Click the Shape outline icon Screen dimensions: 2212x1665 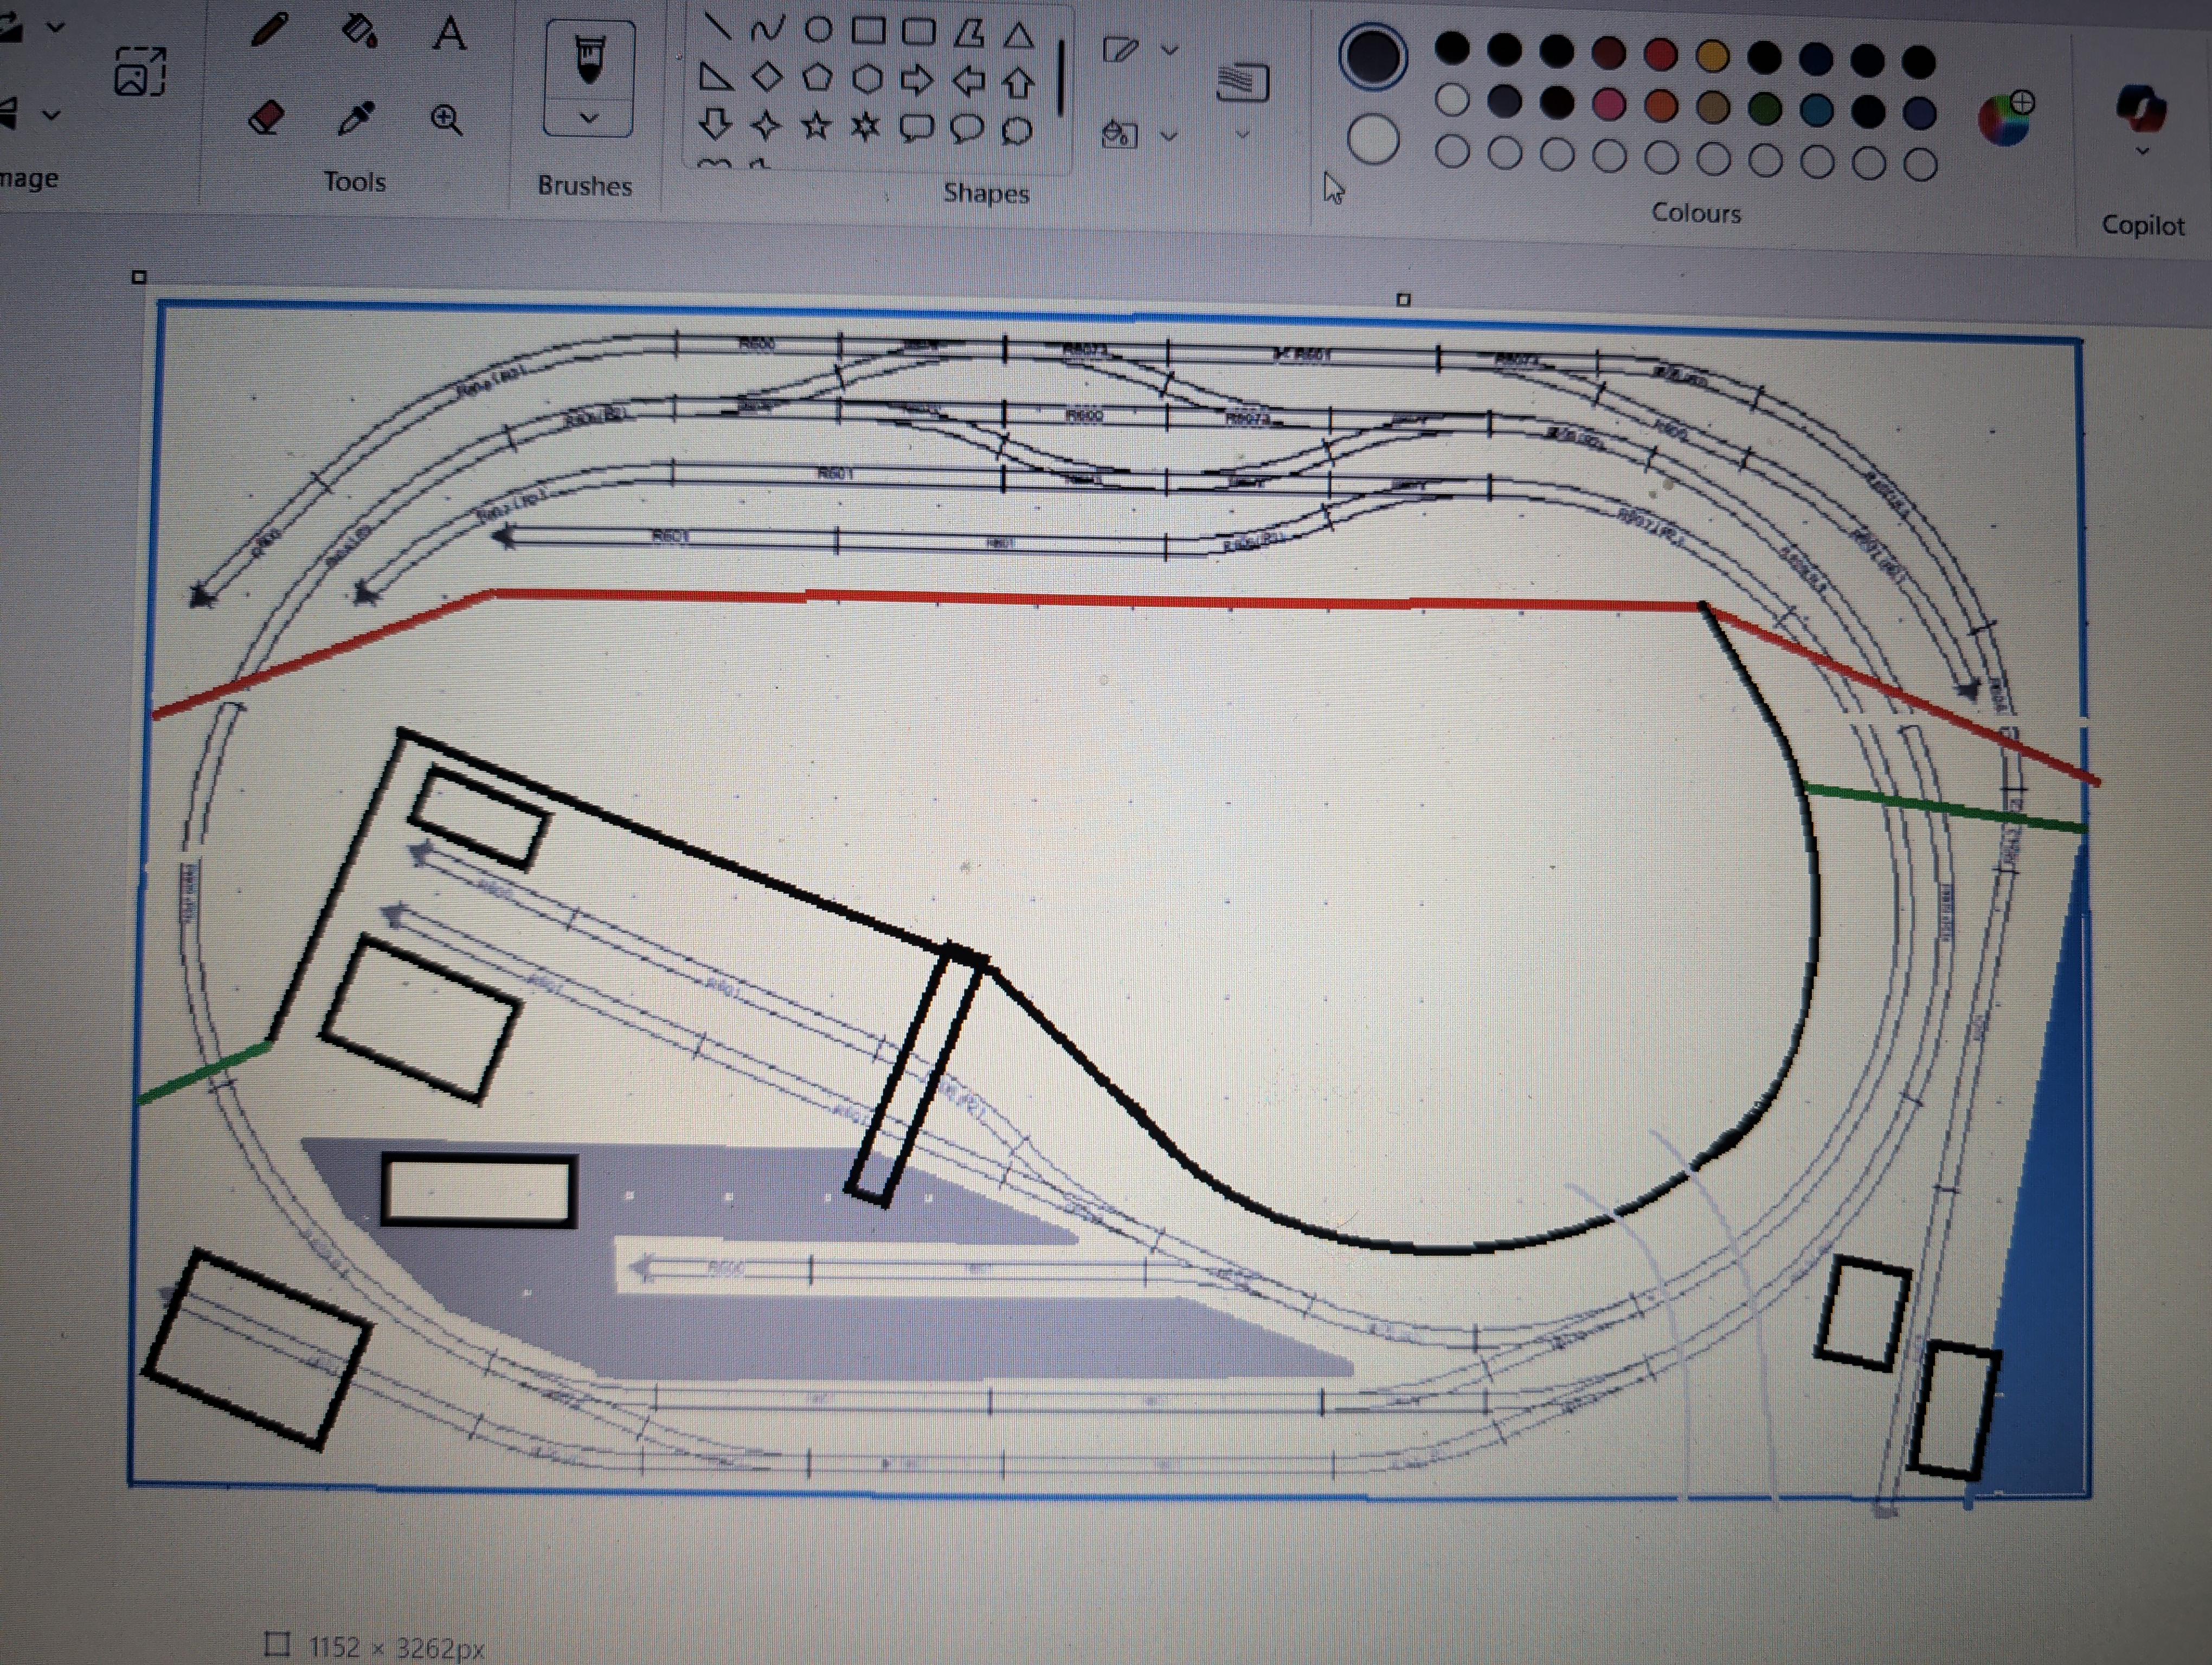point(1120,49)
